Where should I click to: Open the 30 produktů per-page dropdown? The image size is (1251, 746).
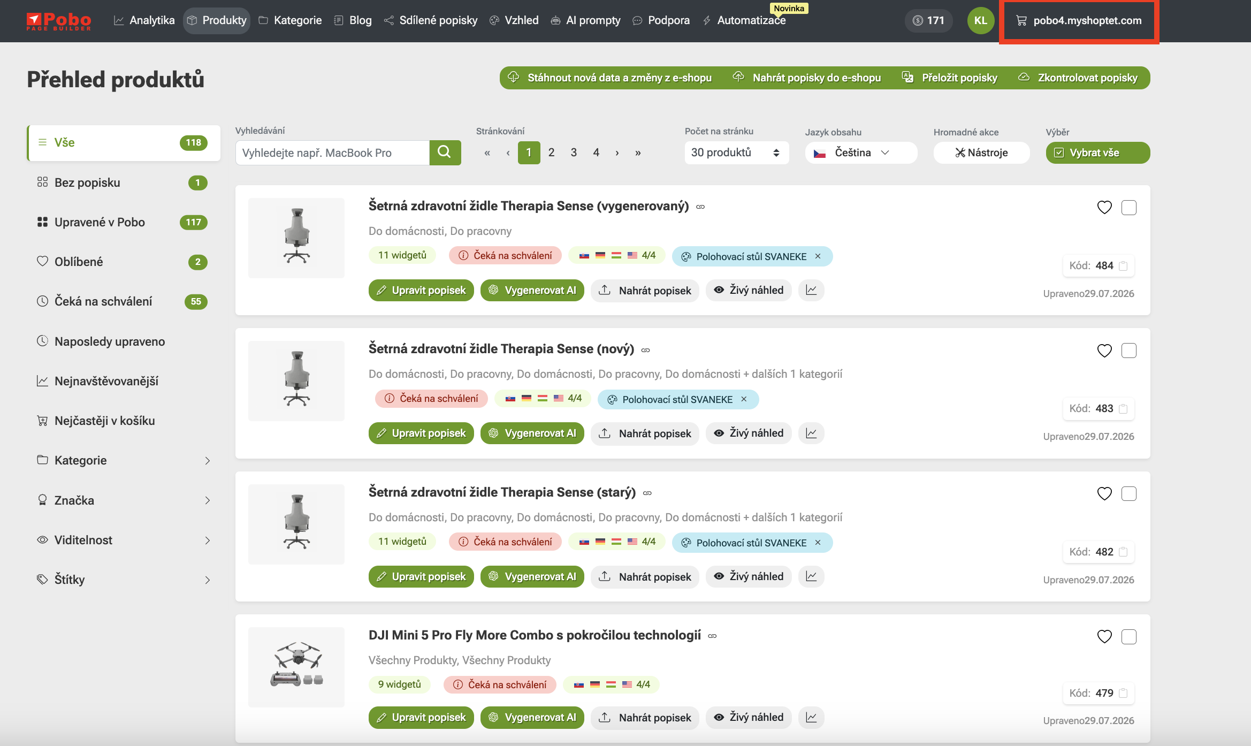click(x=736, y=153)
